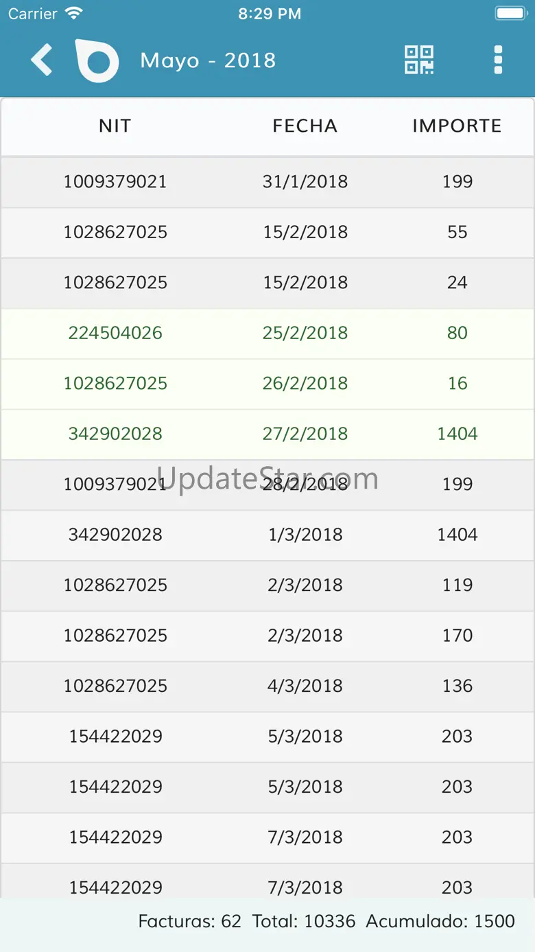
Task: Select the green row with NIT 224504026
Action: (267, 333)
